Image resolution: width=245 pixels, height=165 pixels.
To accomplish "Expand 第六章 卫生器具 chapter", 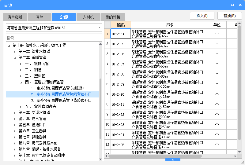I will coord(15,131).
